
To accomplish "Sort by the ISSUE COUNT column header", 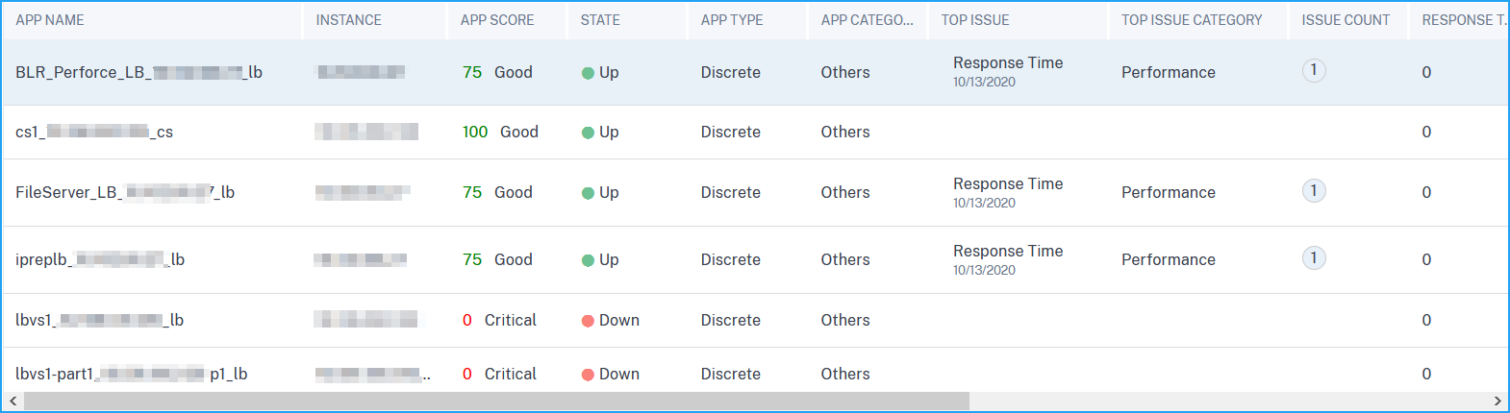I will [1346, 20].
